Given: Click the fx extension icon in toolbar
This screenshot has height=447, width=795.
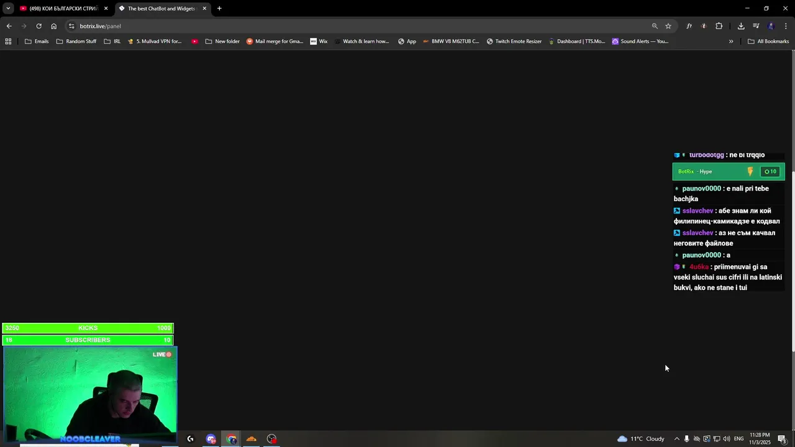Looking at the screenshot, I should click(x=689, y=26).
